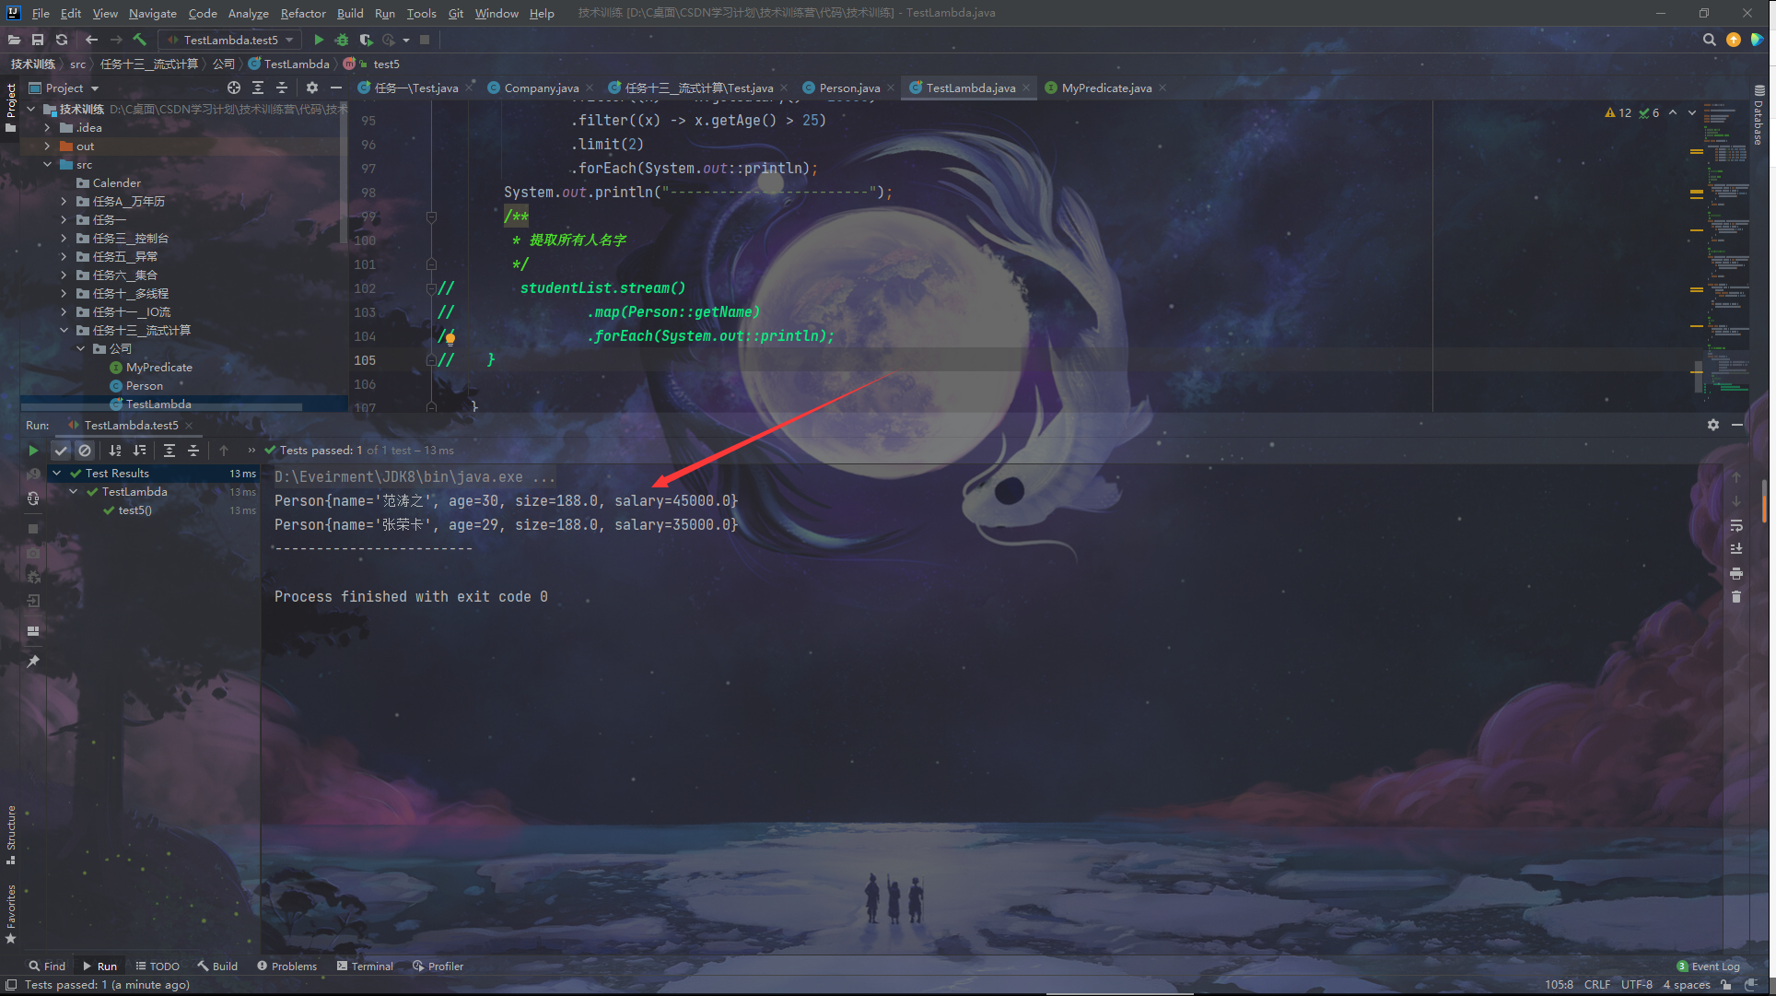Image resolution: width=1776 pixels, height=996 pixels.
Task: Collapse the TestLambda test node
Action: click(x=74, y=492)
